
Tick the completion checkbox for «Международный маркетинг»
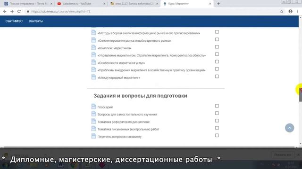[217, 76]
